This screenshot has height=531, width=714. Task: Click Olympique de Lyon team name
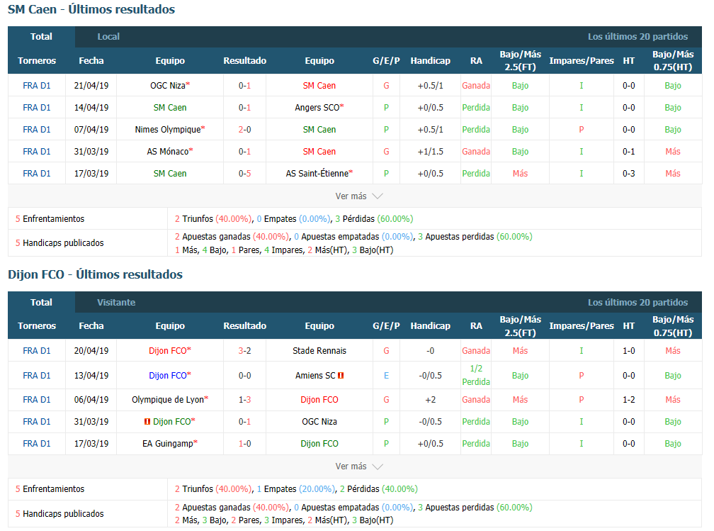(168, 400)
